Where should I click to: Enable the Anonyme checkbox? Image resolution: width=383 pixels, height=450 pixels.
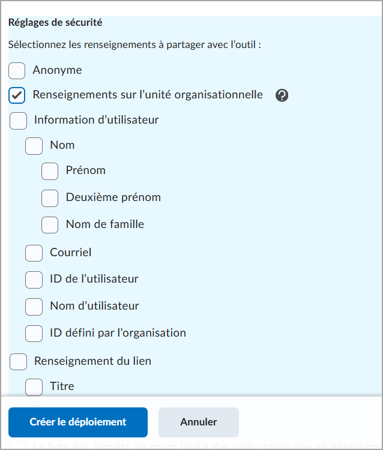[17, 71]
